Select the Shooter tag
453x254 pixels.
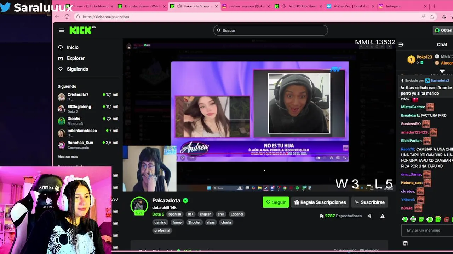point(194,222)
